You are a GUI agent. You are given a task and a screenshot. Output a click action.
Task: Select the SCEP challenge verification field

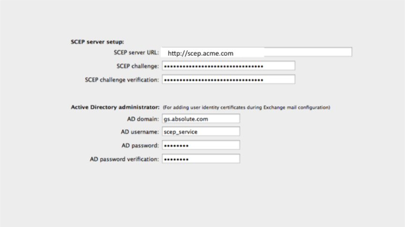point(228,80)
